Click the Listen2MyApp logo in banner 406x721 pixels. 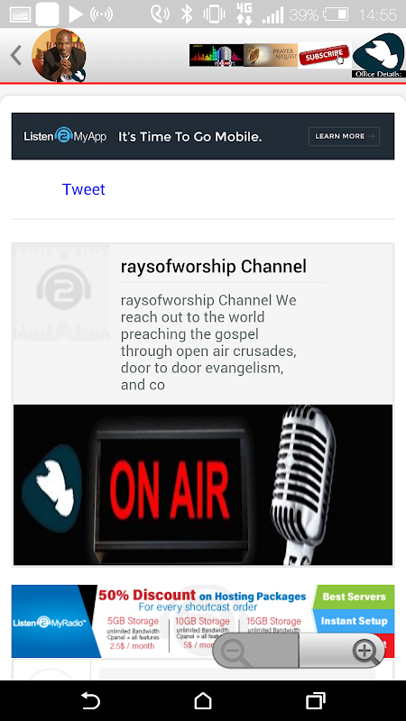(65, 136)
